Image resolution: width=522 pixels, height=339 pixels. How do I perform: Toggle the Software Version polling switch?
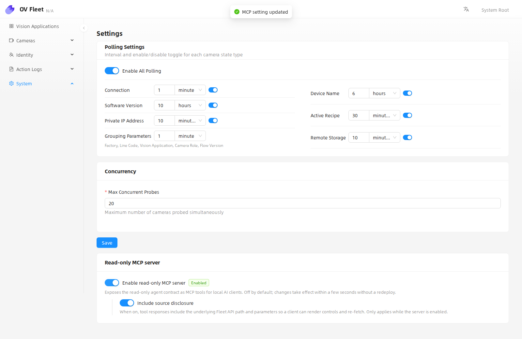[213, 105]
